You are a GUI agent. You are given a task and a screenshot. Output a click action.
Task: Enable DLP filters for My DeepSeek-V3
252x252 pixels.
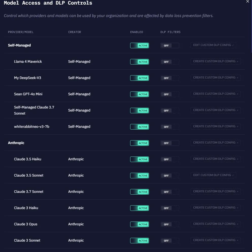pyautogui.click(x=170, y=78)
